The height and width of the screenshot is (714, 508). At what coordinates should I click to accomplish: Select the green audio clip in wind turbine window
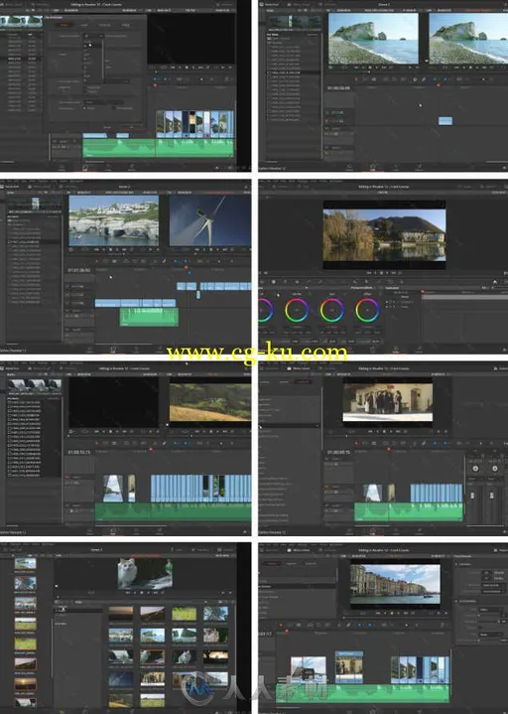pyautogui.click(x=149, y=317)
